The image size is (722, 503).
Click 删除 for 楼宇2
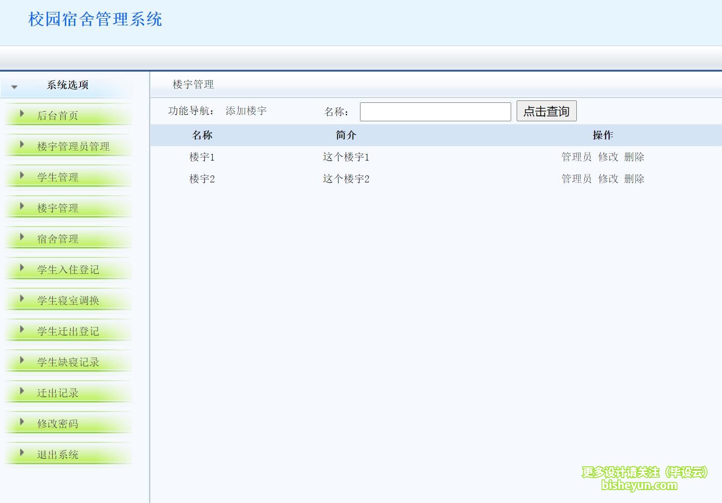(x=634, y=178)
